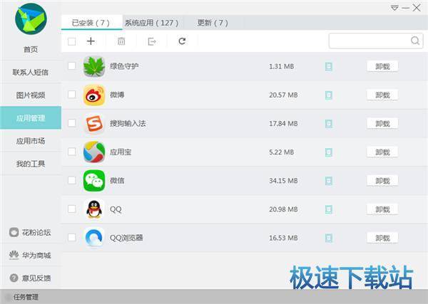The image size is (428, 304).
Task: Refresh the installed apps list
Action: click(x=182, y=41)
